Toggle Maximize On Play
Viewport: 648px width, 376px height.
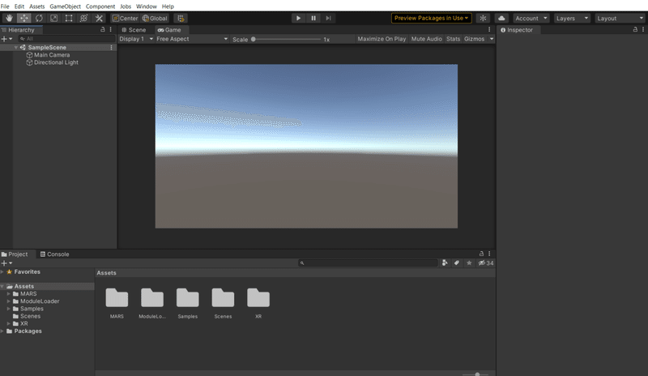[x=382, y=39]
